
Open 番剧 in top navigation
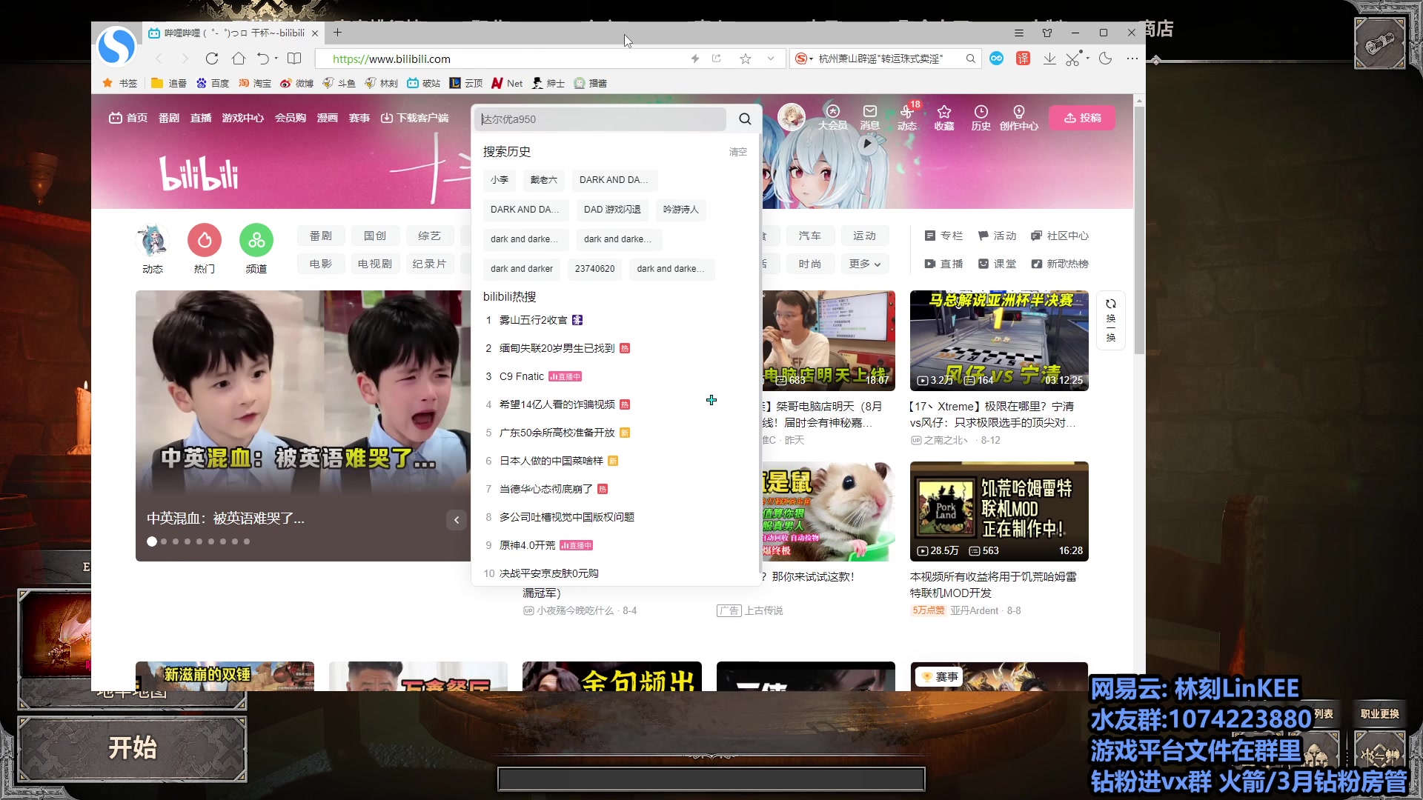click(x=169, y=118)
